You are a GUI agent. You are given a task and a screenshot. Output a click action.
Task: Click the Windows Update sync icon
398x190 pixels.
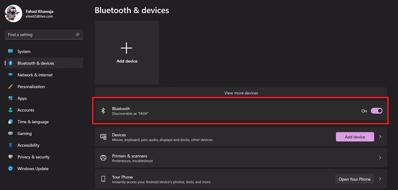(x=10, y=169)
